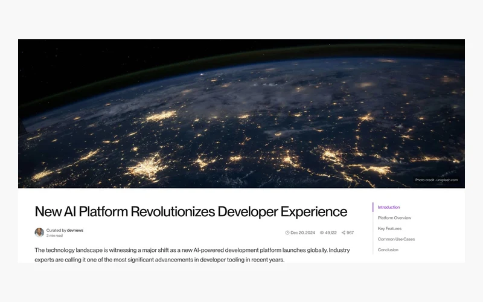Click the opening paragraph of the article
This screenshot has height=302, width=483.
pos(192,255)
